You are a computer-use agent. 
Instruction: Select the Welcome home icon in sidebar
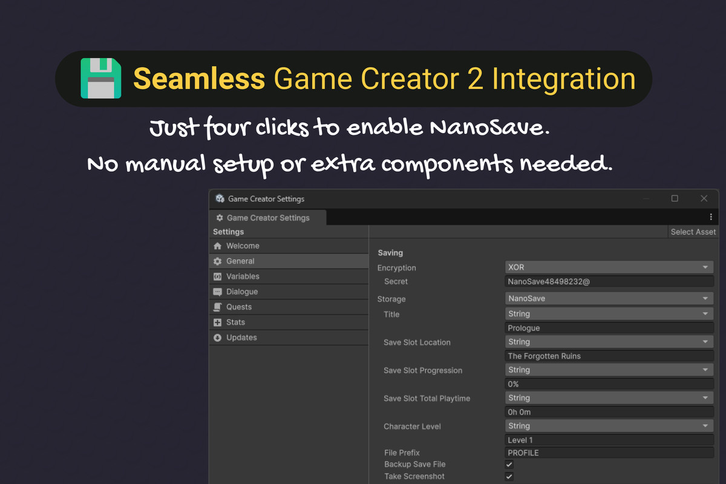(x=220, y=246)
